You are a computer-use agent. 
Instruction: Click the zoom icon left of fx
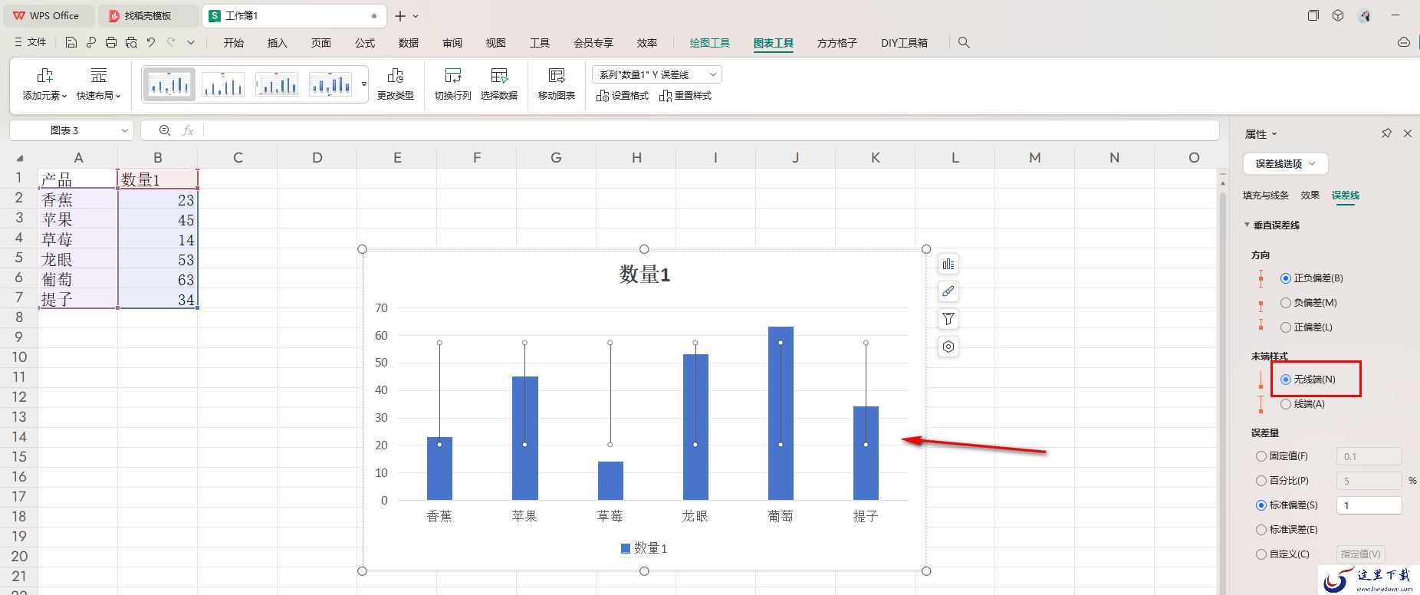pos(164,131)
